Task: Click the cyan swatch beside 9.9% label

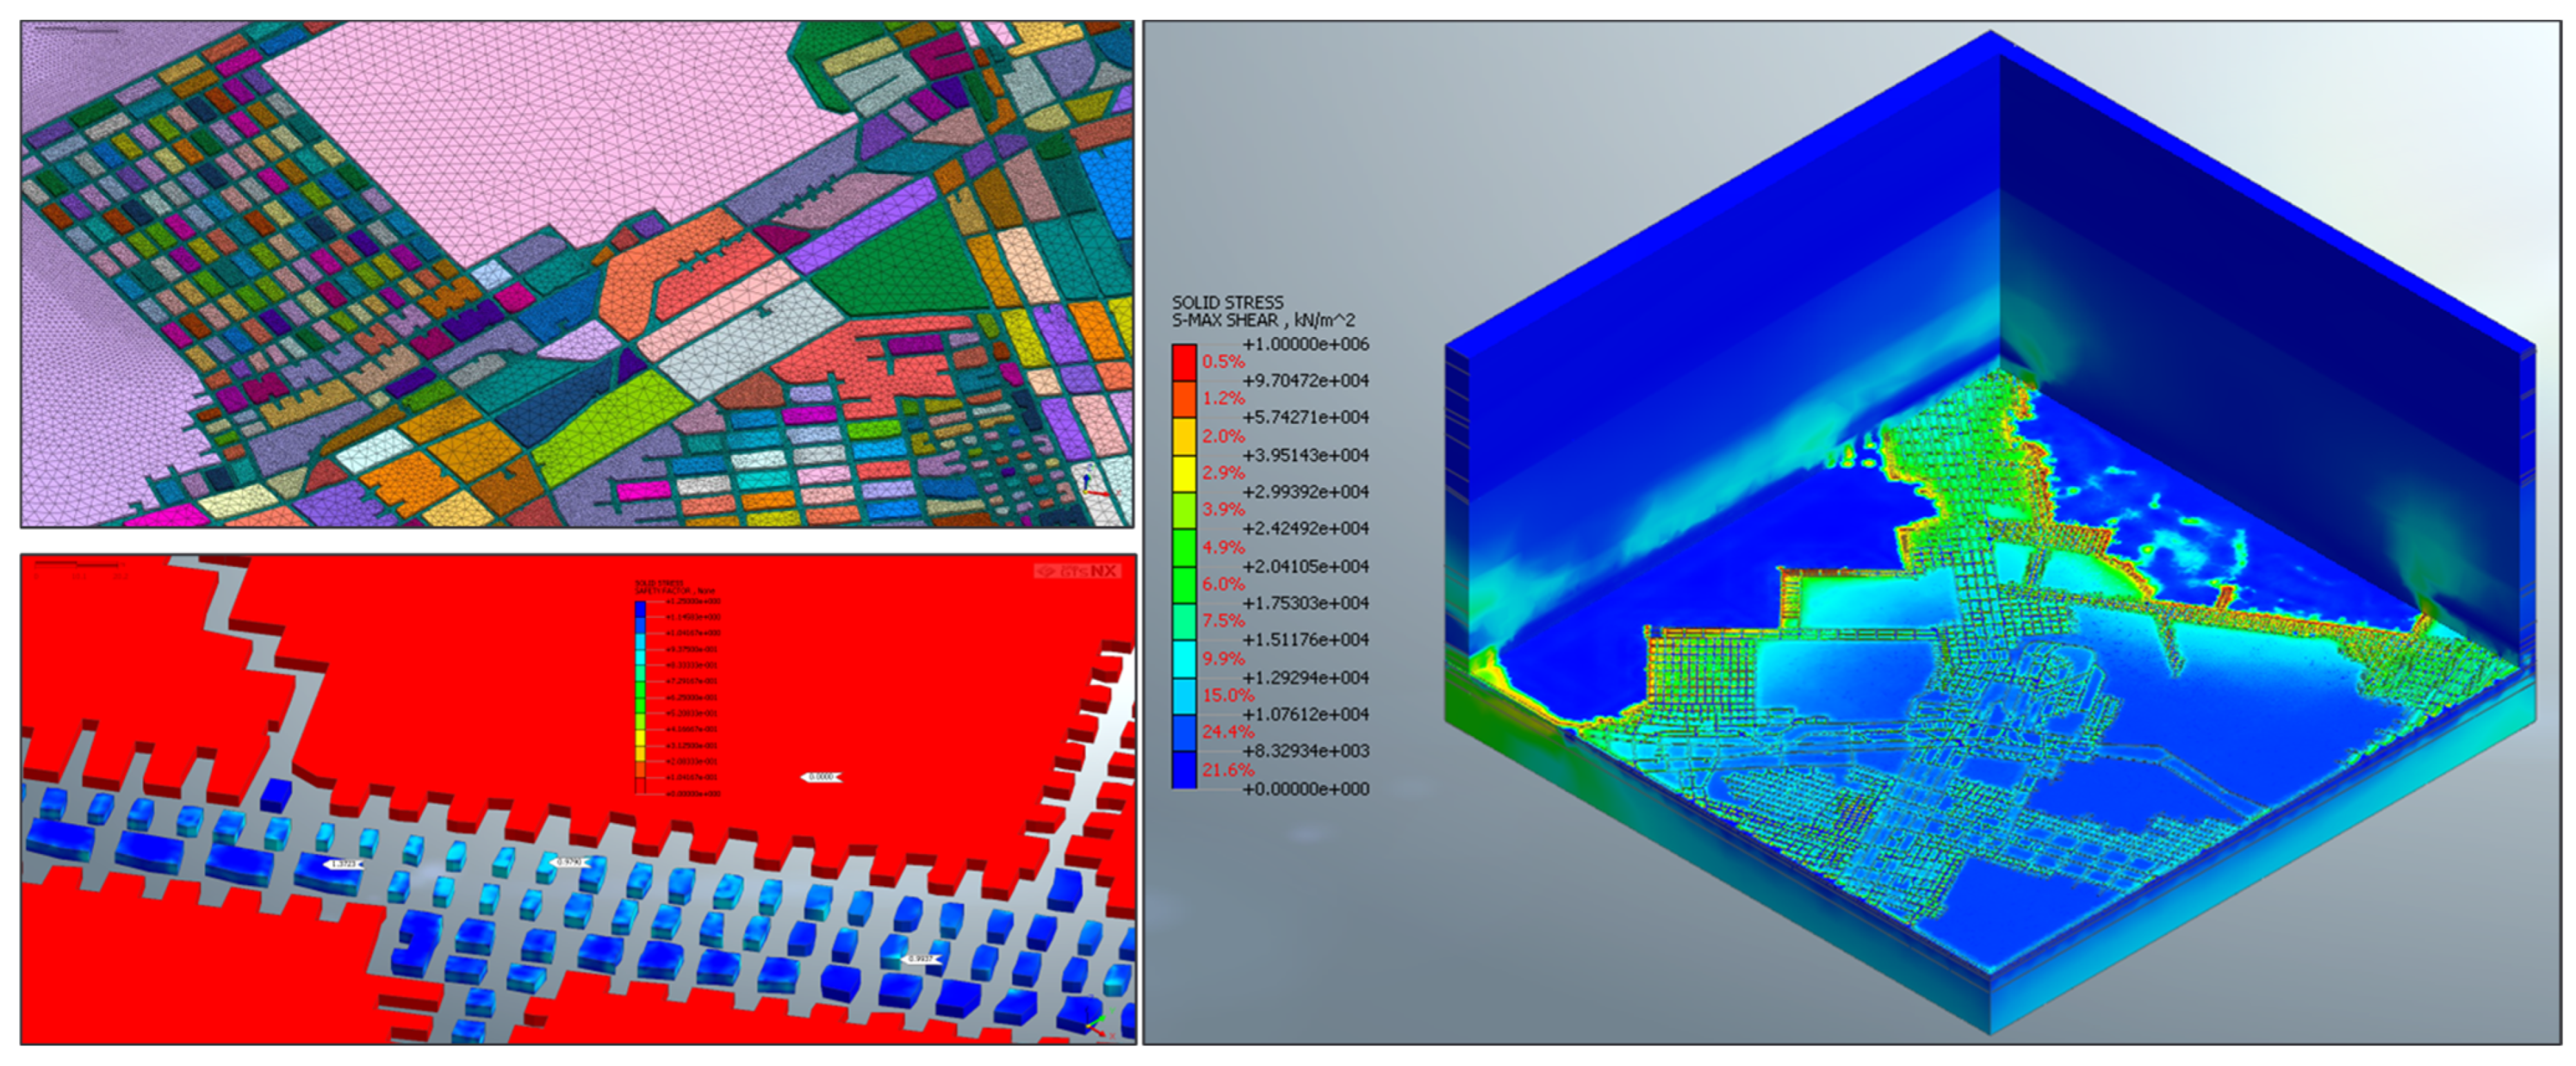Action: click(1184, 659)
